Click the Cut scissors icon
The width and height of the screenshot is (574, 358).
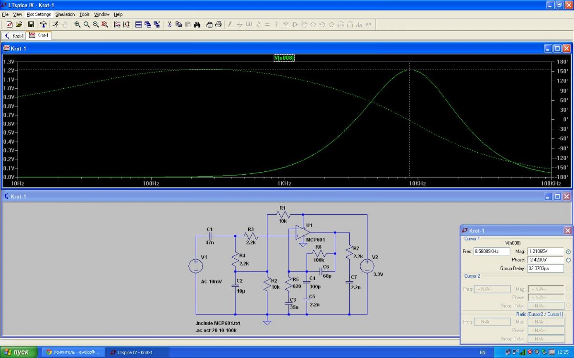[169, 24]
